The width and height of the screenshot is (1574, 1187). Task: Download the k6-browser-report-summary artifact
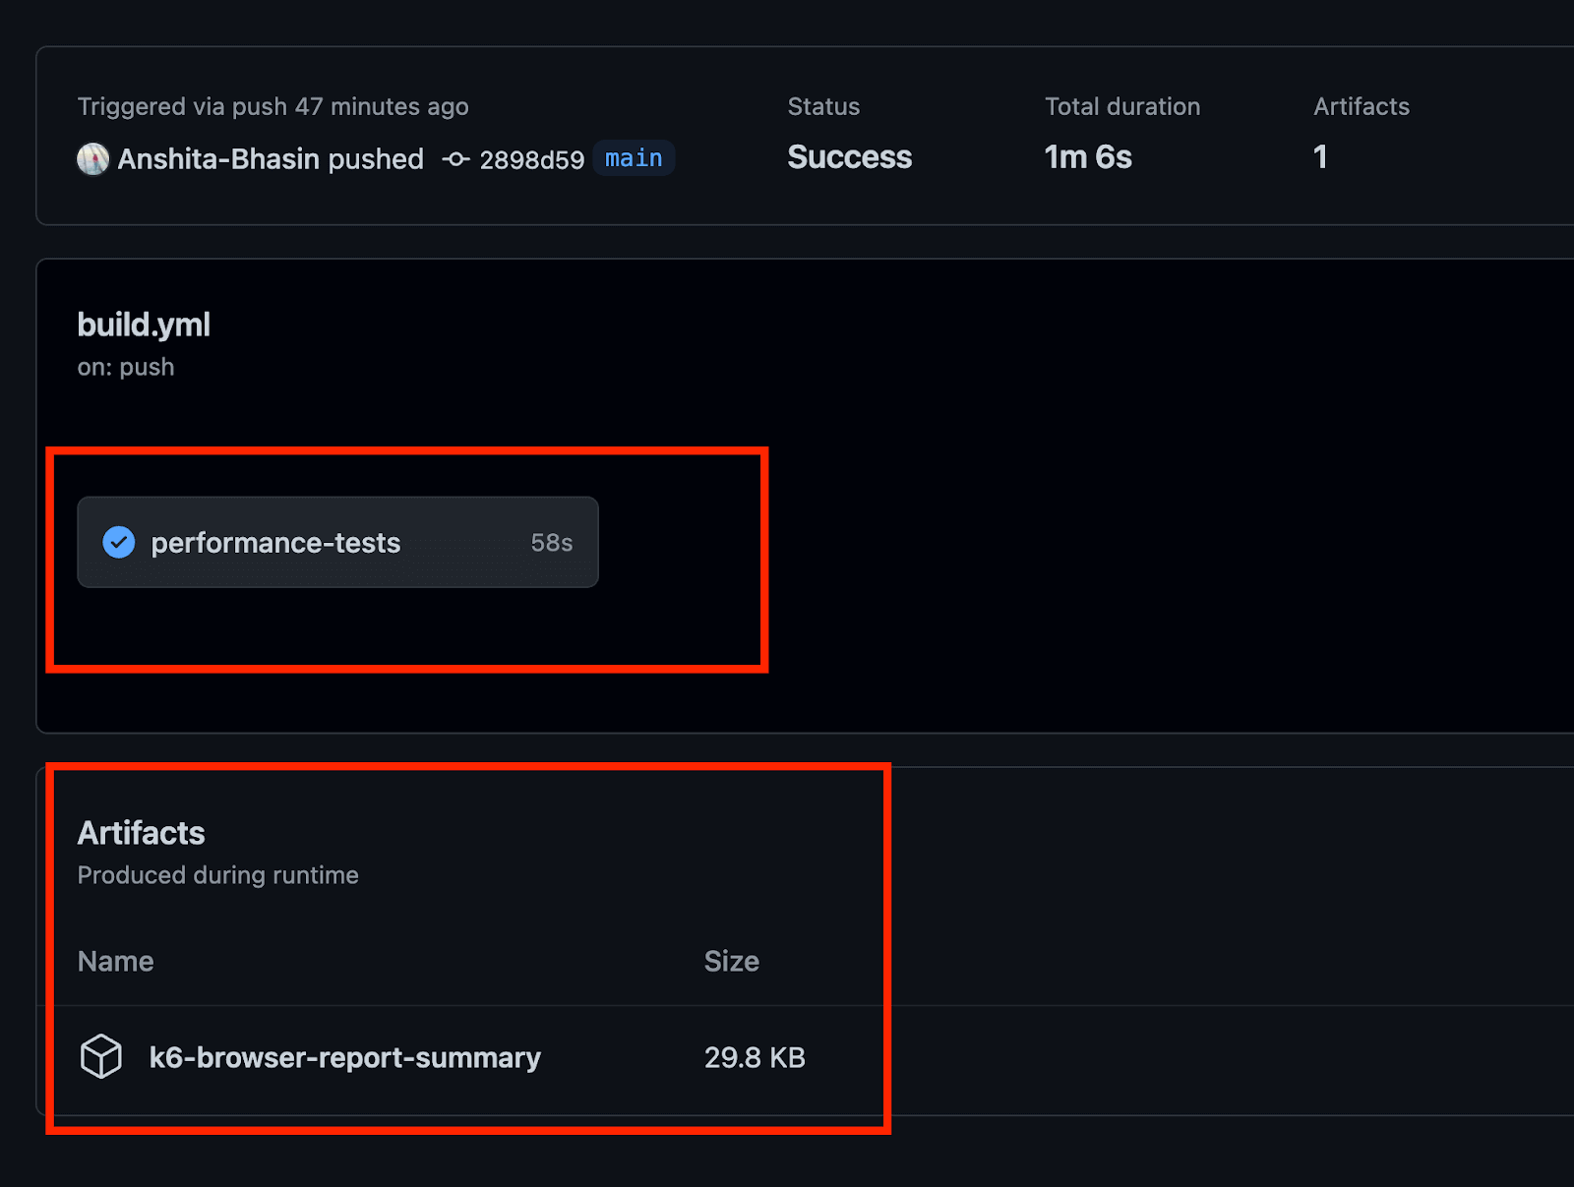click(344, 1057)
